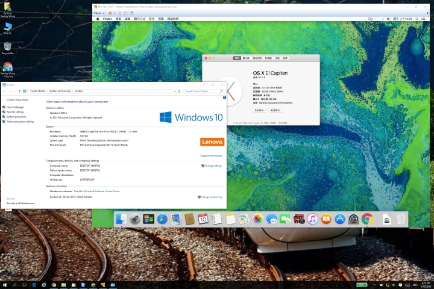Open iBooks in the Mac dock

coord(326,219)
